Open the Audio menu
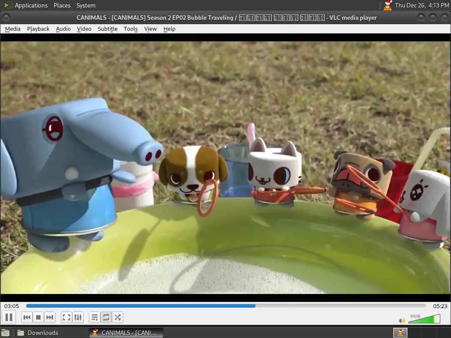The image size is (451, 338). tap(63, 29)
